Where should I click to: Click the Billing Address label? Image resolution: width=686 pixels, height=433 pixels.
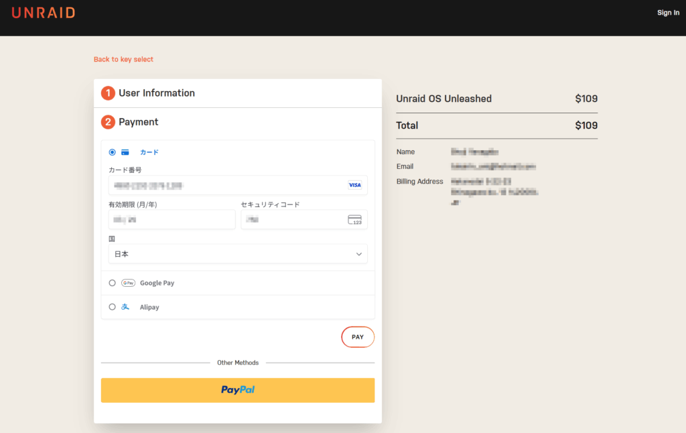click(x=419, y=181)
